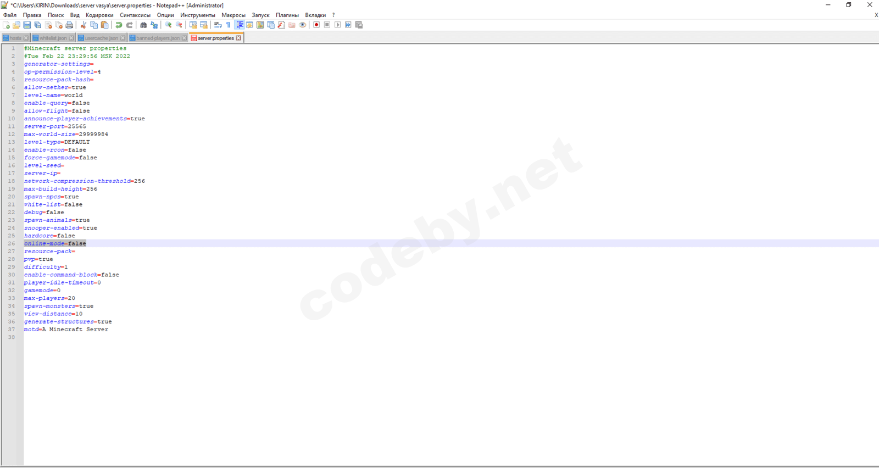Open the Вид menu

(x=75, y=15)
